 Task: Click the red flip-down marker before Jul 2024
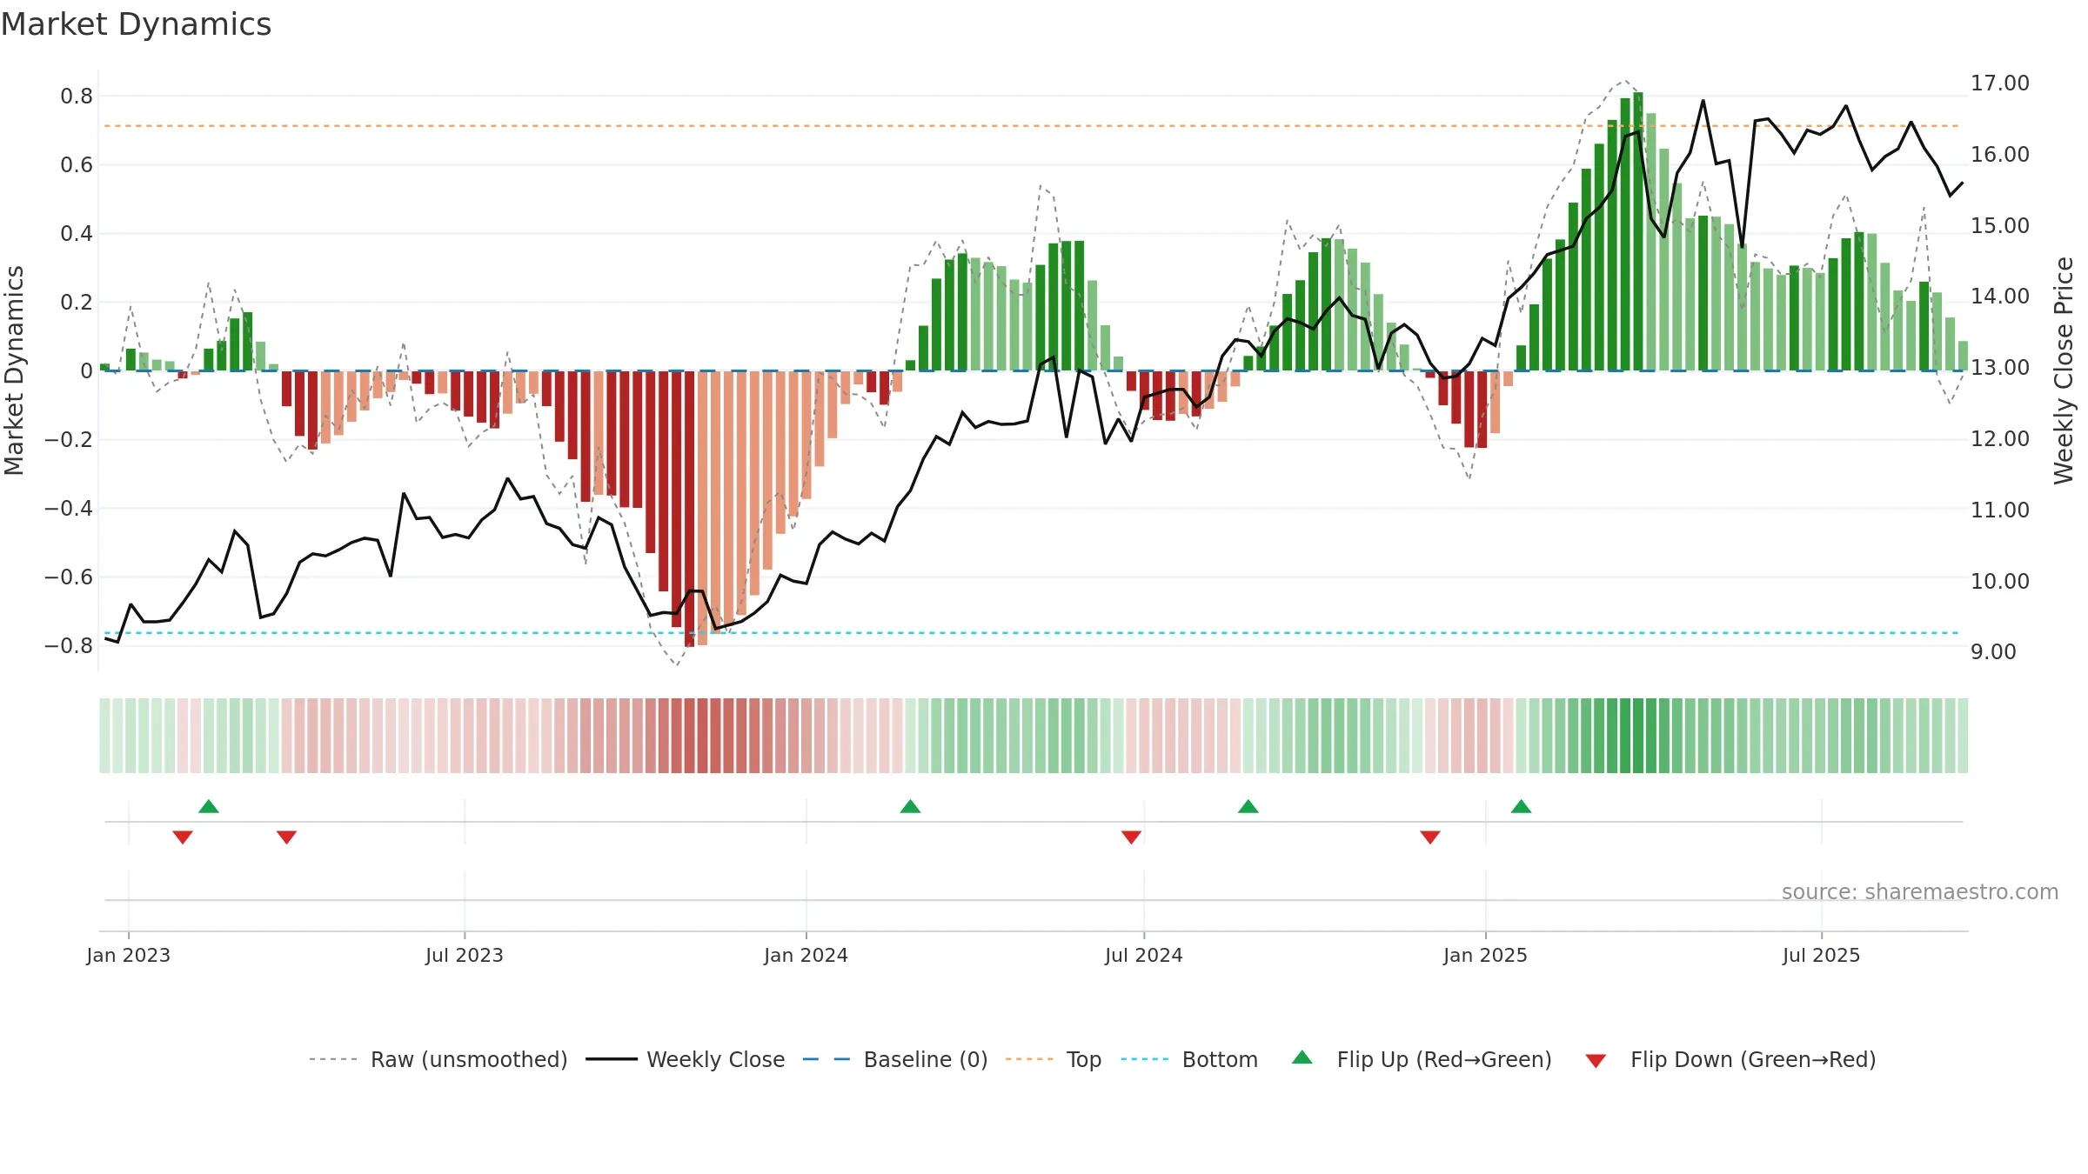tap(1131, 837)
